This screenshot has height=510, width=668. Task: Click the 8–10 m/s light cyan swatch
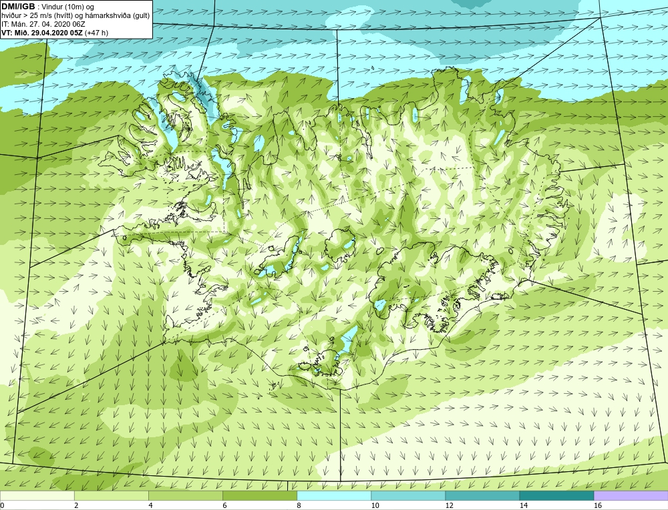coord(334,495)
